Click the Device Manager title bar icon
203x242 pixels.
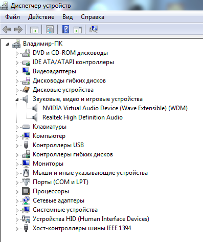coord(4,5)
